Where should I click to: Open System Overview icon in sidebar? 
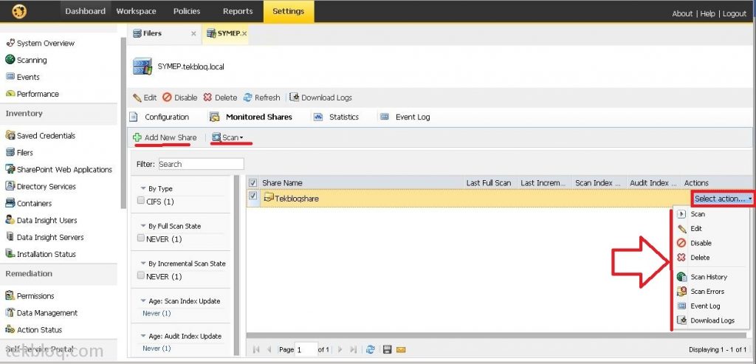point(10,43)
